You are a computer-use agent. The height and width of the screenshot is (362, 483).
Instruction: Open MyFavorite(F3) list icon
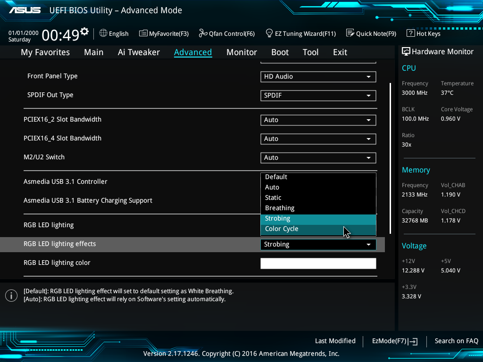(143, 33)
